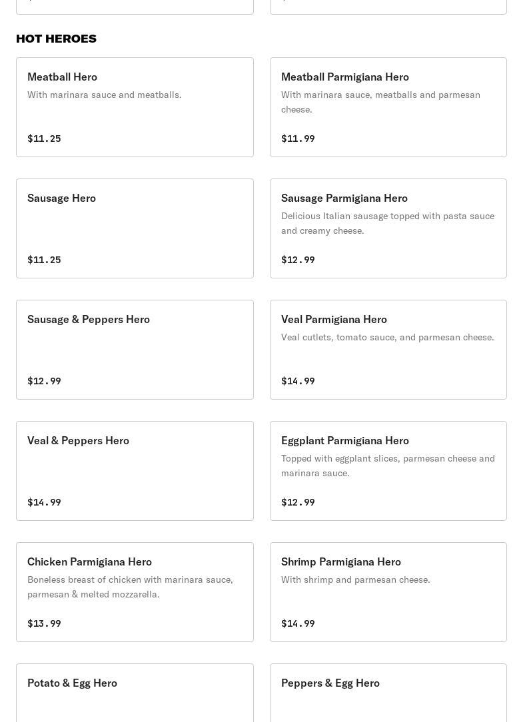
Task: Click the Peppers & Egg Hero title
Action: [330, 683]
